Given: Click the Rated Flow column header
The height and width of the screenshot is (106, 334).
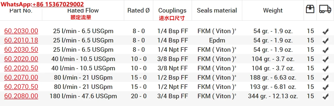Looking at the screenshot, I should tap(83, 11).
